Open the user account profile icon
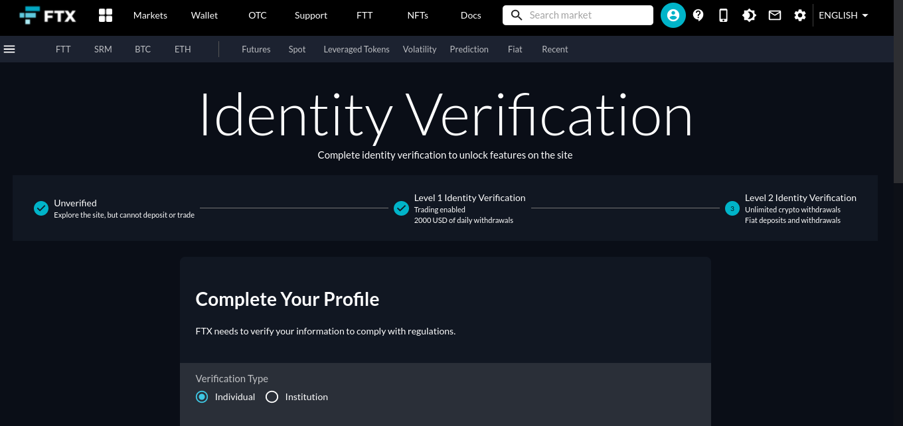Image resolution: width=903 pixels, height=426 pixels. click(x=673, y=15)
